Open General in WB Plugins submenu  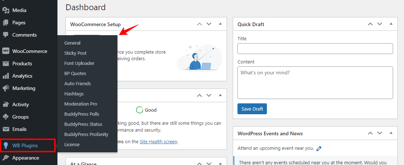point(72,43)
